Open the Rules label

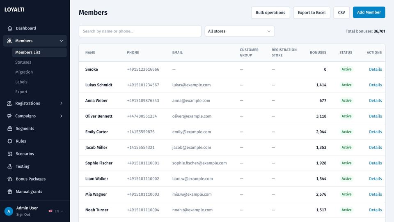[21, 141]
